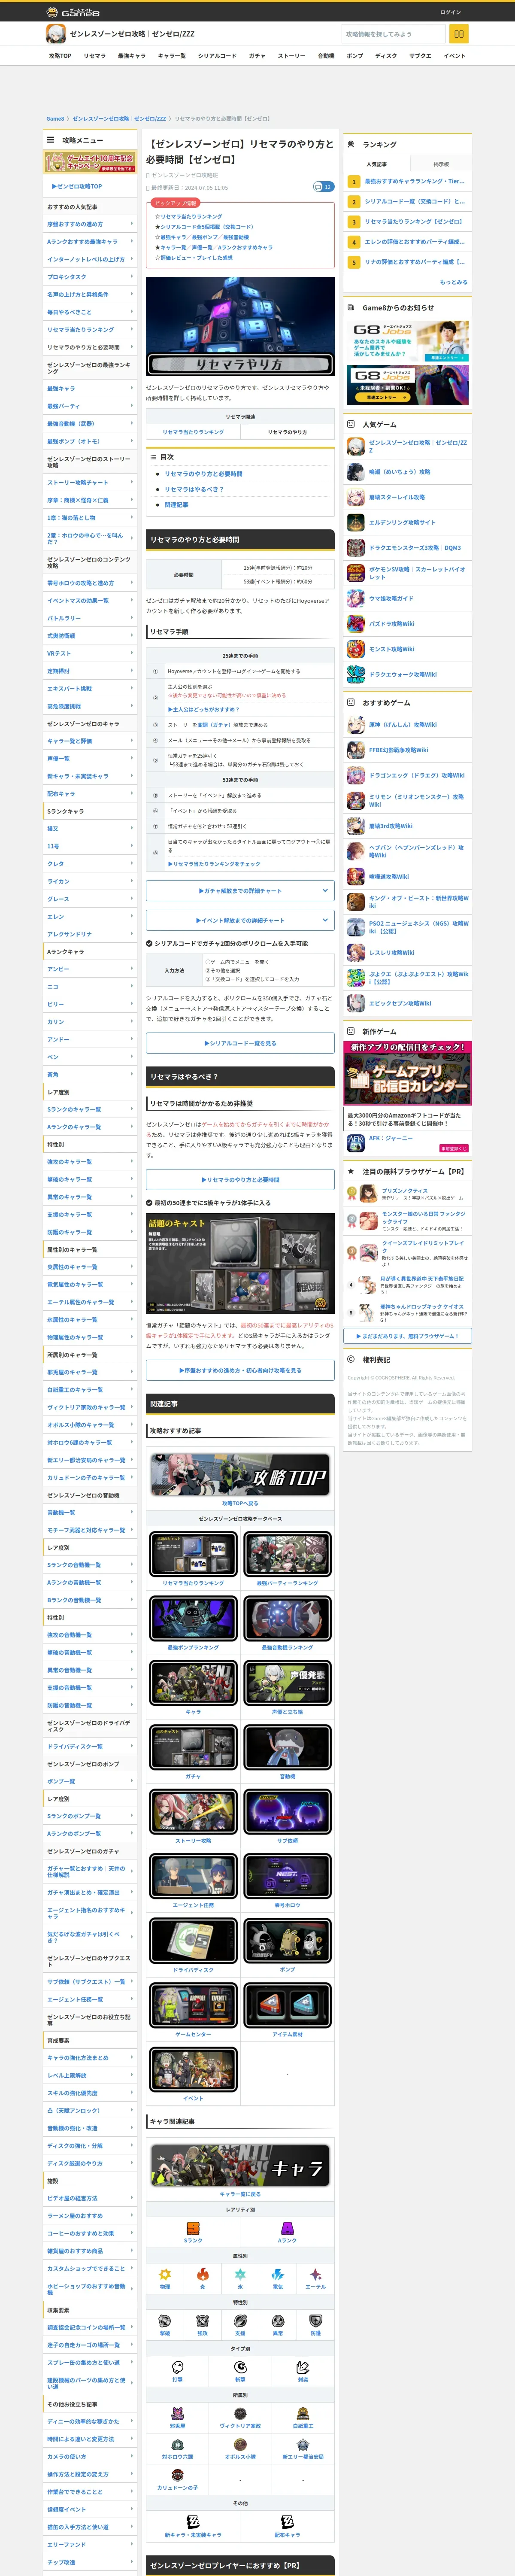The width and height of the screenshot is (515, 2576).
Task: Expand イベント解放までの詳細チャート accordion
Action: [x=240, y=920]
